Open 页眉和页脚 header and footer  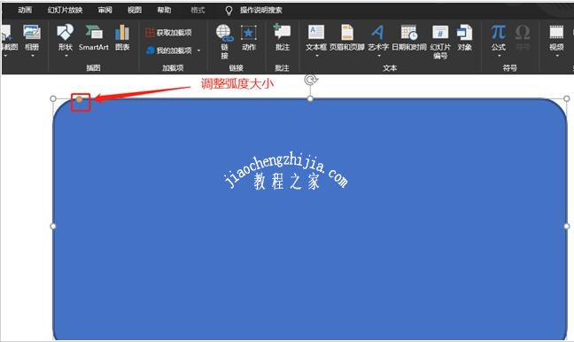pos(346,38)
